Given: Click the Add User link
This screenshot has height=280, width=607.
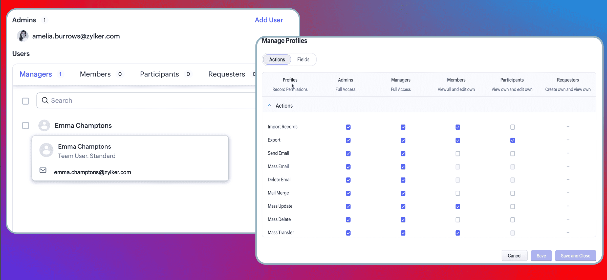Looking at the screenshot, I should pos(269,20).
